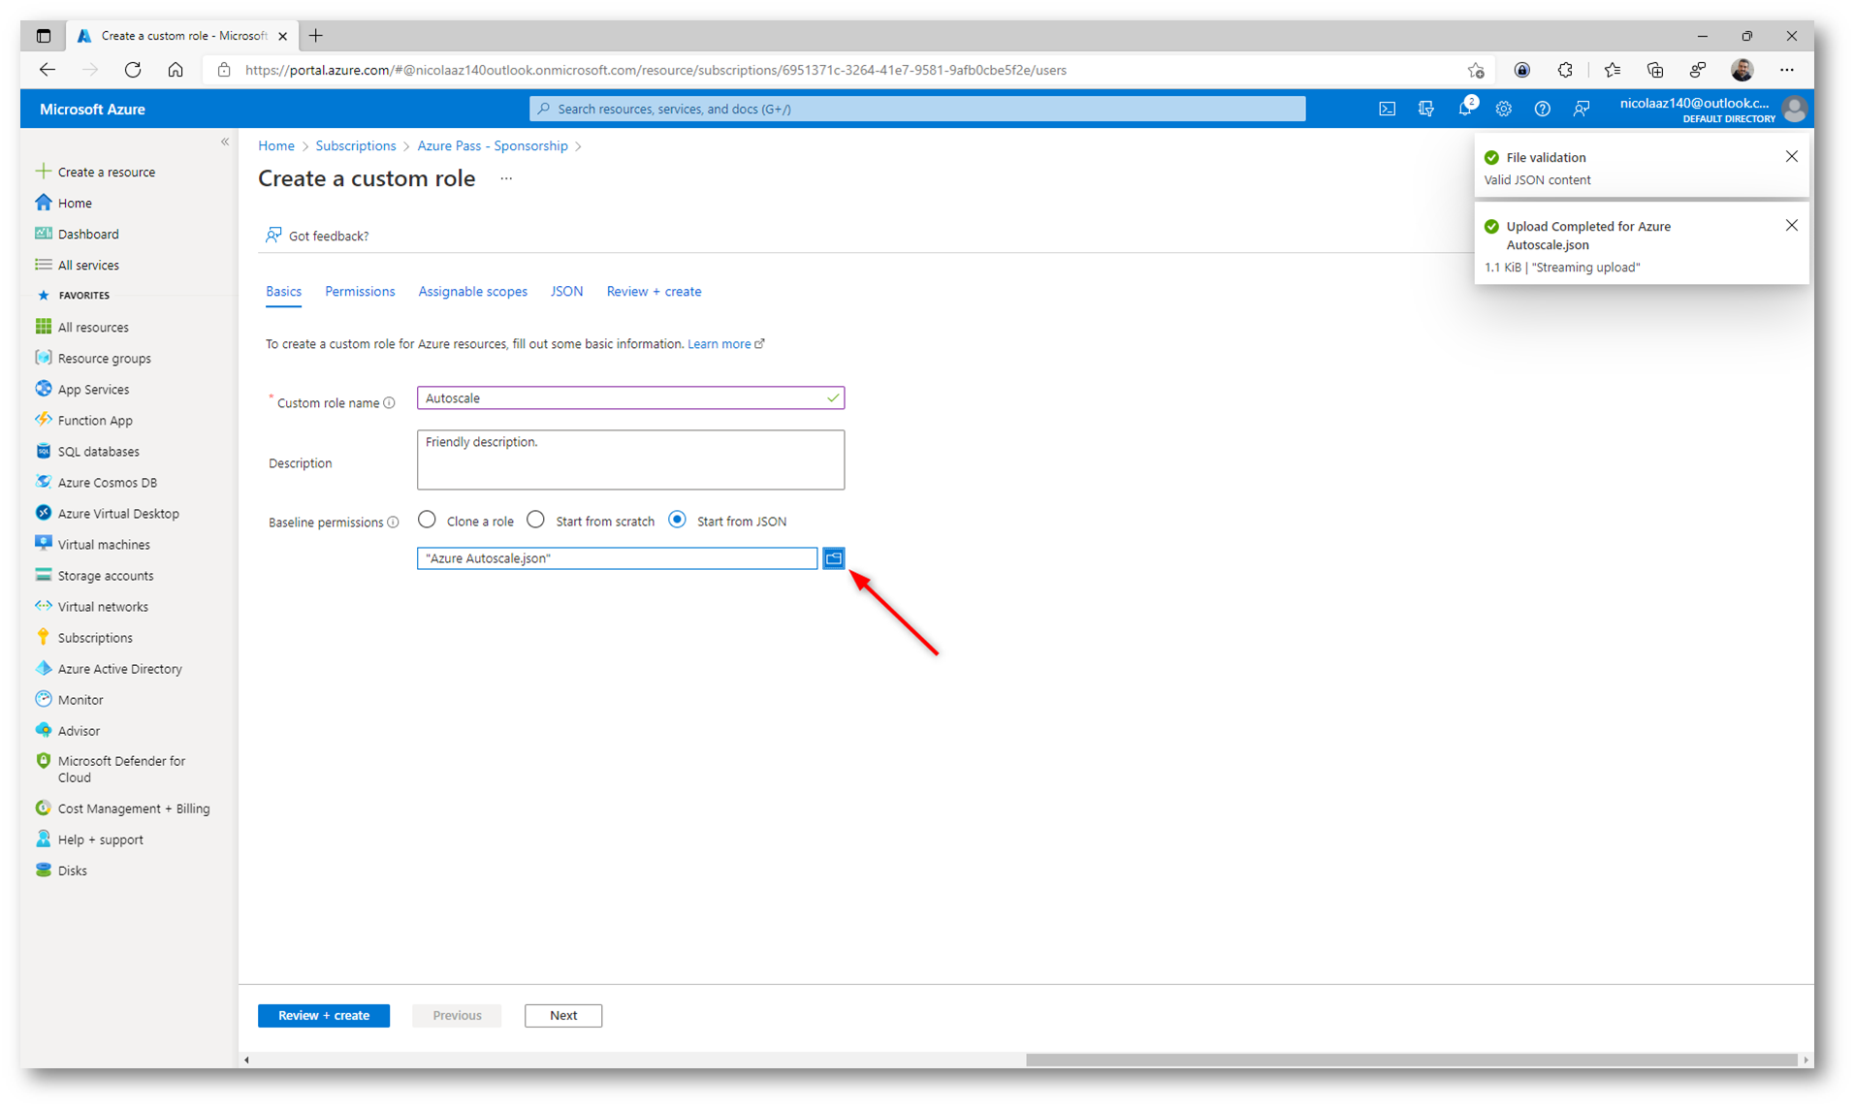Click the Next button

(x=563, y=1015)
